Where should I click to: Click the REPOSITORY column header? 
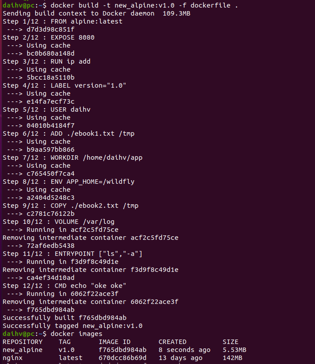tap(23, 342)
